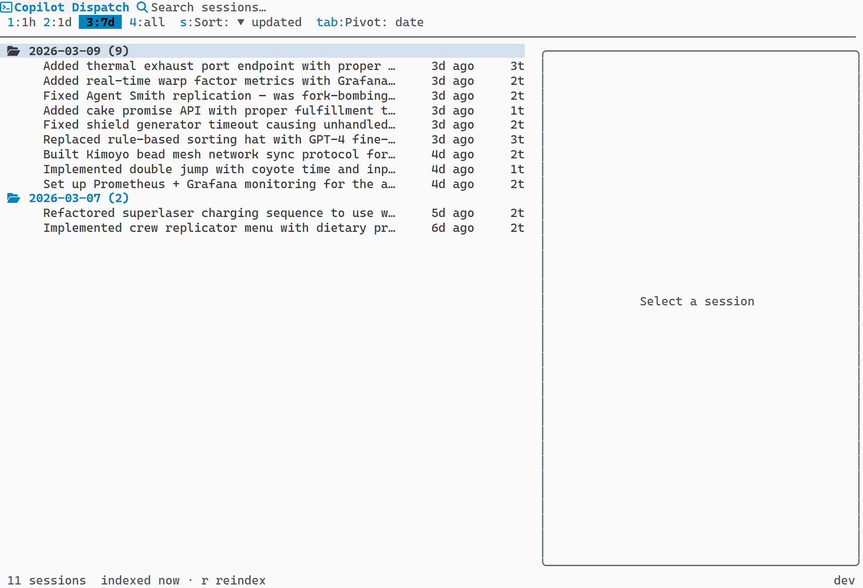This screenshot has width=863, height=588.
Task: Collapse the 2026-03-07 folder icon
Action: point(13,198)
